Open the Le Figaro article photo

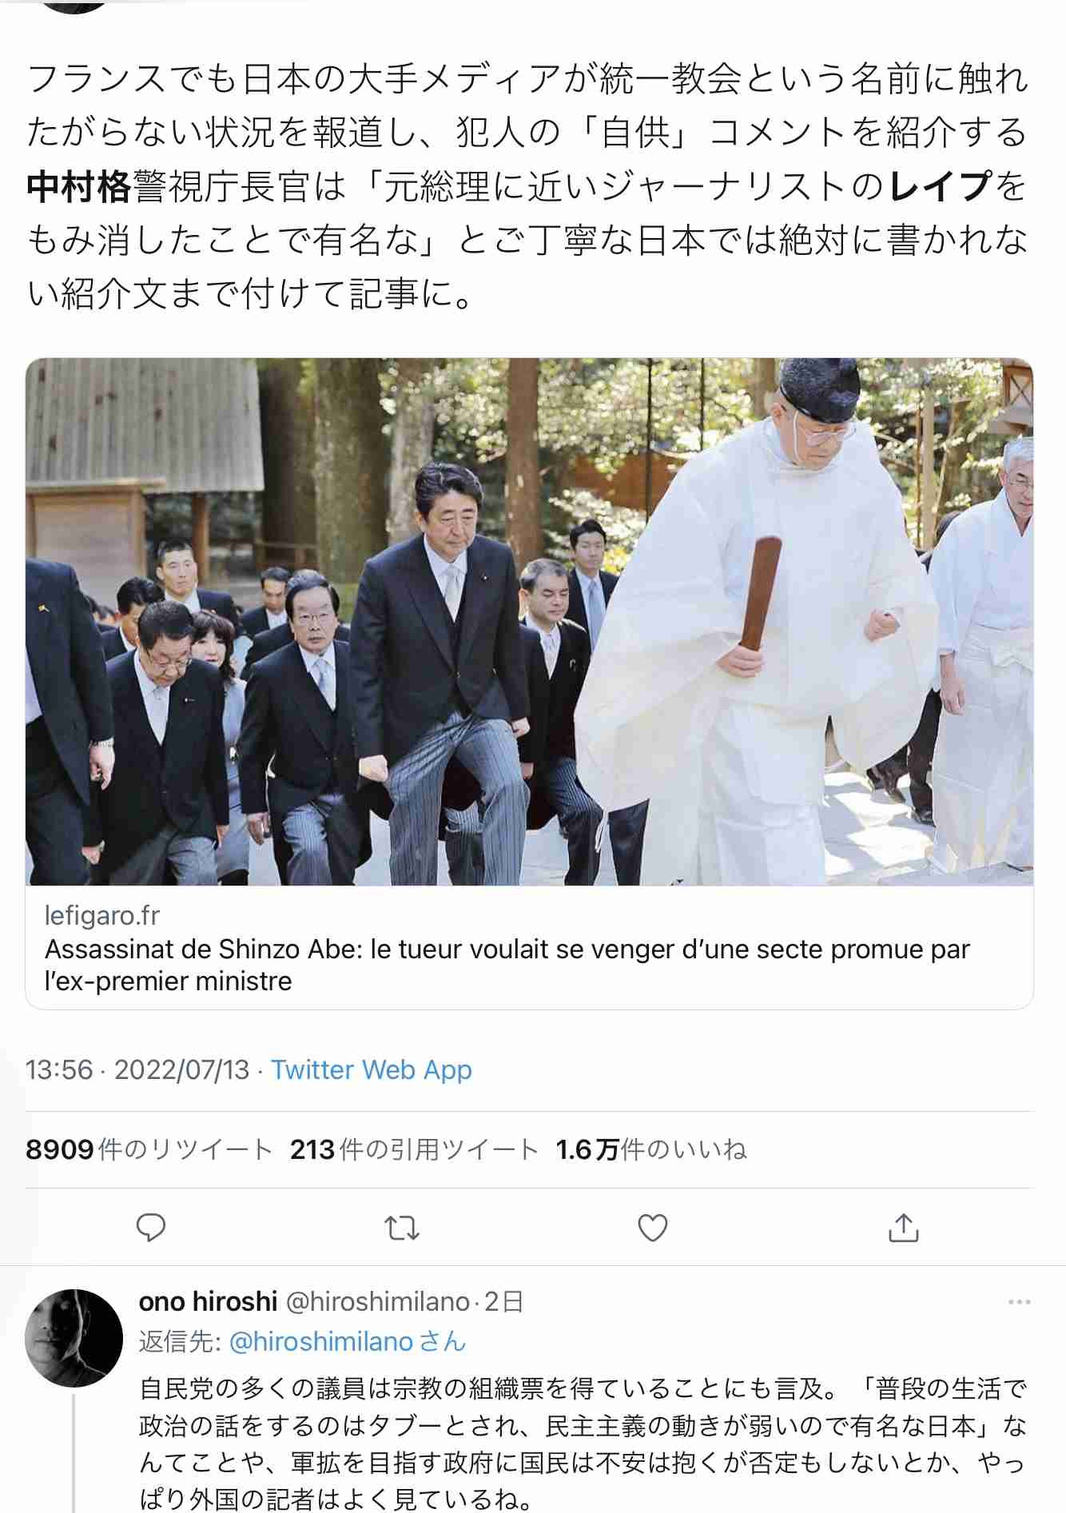click(x=529, y=621)
